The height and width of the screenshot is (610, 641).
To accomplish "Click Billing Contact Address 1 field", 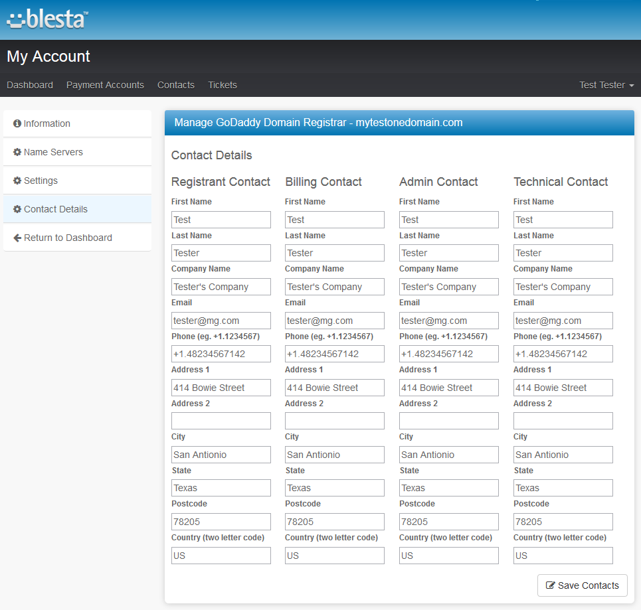I will point(335,388).
